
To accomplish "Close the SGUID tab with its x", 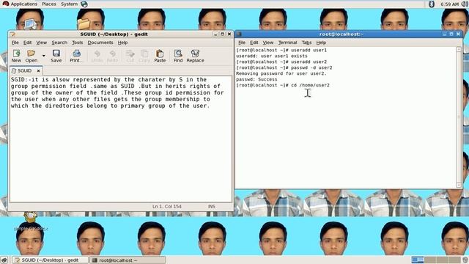I will point(38,70).
